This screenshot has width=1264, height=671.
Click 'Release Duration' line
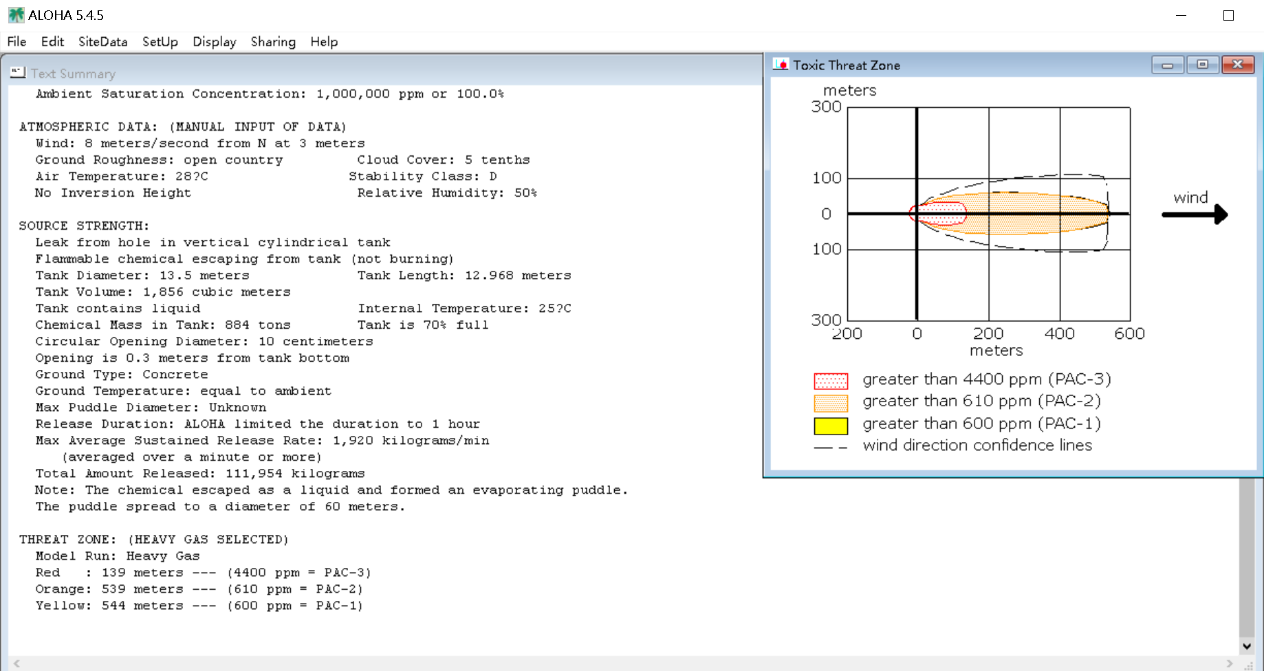pyautogui.click(x=258, y=423)
